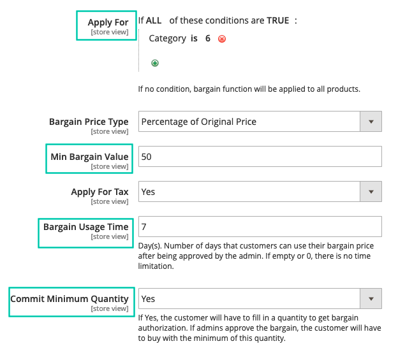Image resolution: width=405 pixels, height=353 pixels.
Task: Click the Apply For Tax dropdown arrow
Action: (x=371, y=191)
